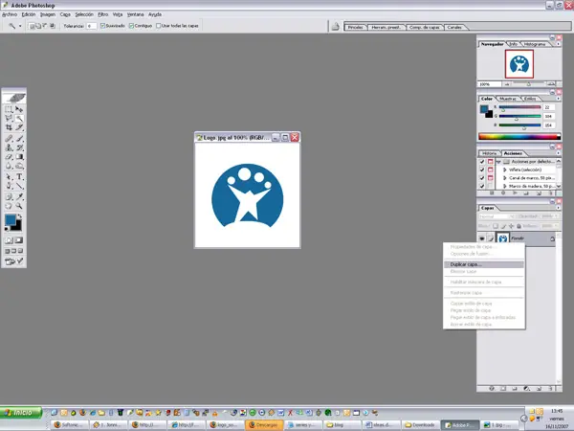Select the Eraser tool

[9, 157]
